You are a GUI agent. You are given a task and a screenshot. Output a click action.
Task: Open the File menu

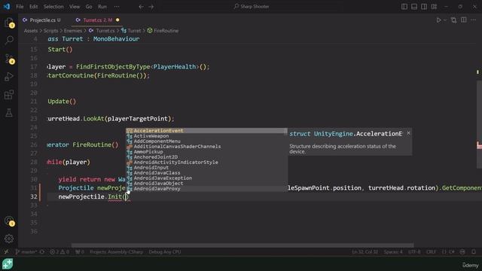pos(20,7)
